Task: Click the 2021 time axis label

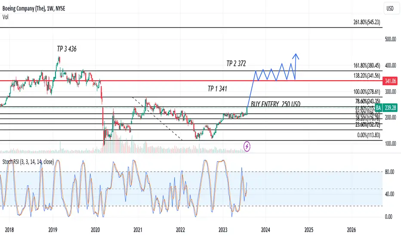Action: (138, 230)
